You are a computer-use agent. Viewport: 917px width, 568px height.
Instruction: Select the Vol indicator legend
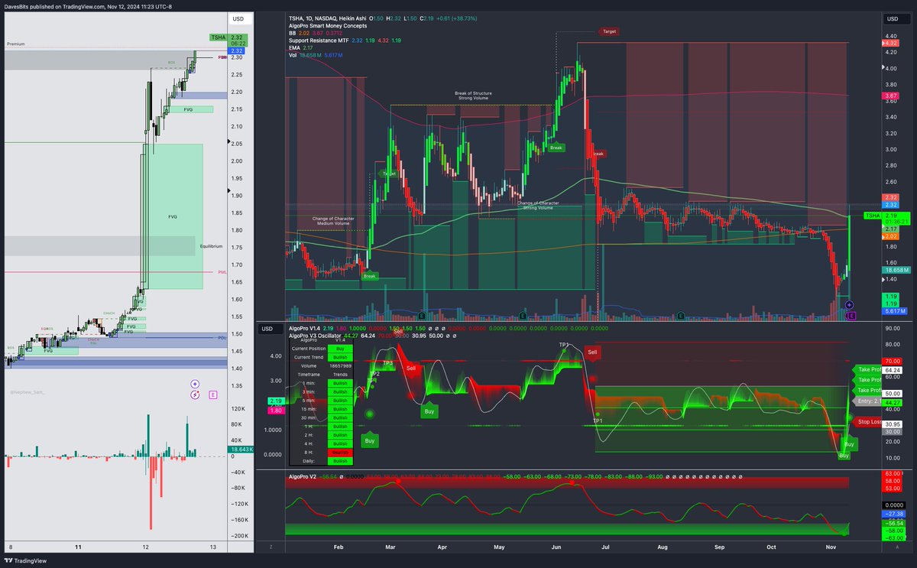[x=293, y=57]
